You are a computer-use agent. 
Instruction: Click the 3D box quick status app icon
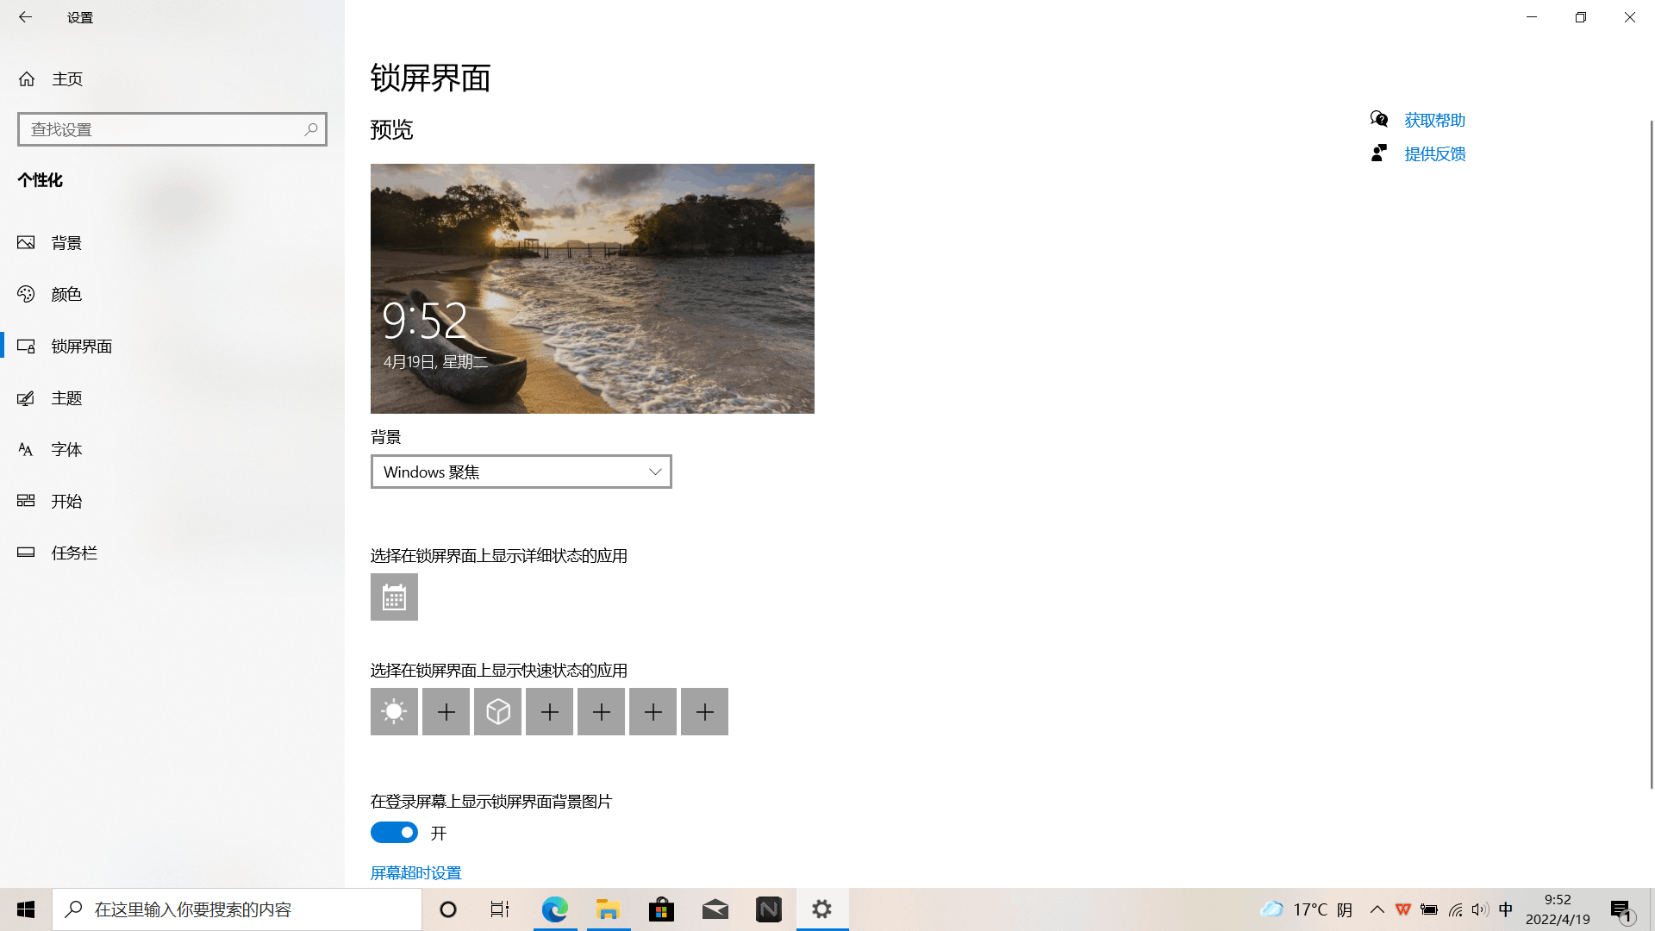click(x=497, y=711)
